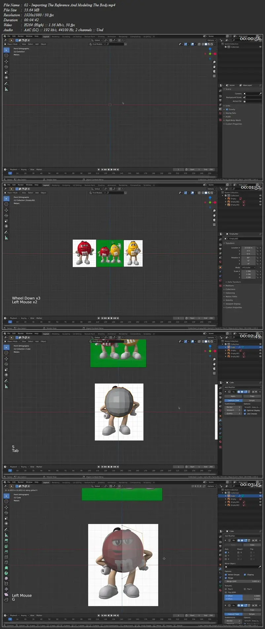Click Copy on the Mirror modifier in 00:03:45
This screenshot has height=629, width=265.
point(252,545)
